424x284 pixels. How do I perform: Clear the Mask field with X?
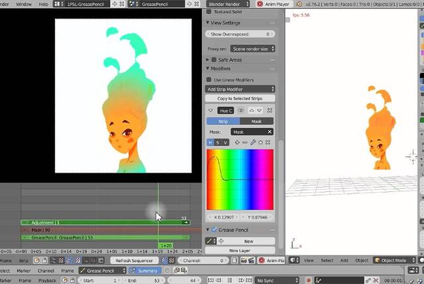coord(270,132)
